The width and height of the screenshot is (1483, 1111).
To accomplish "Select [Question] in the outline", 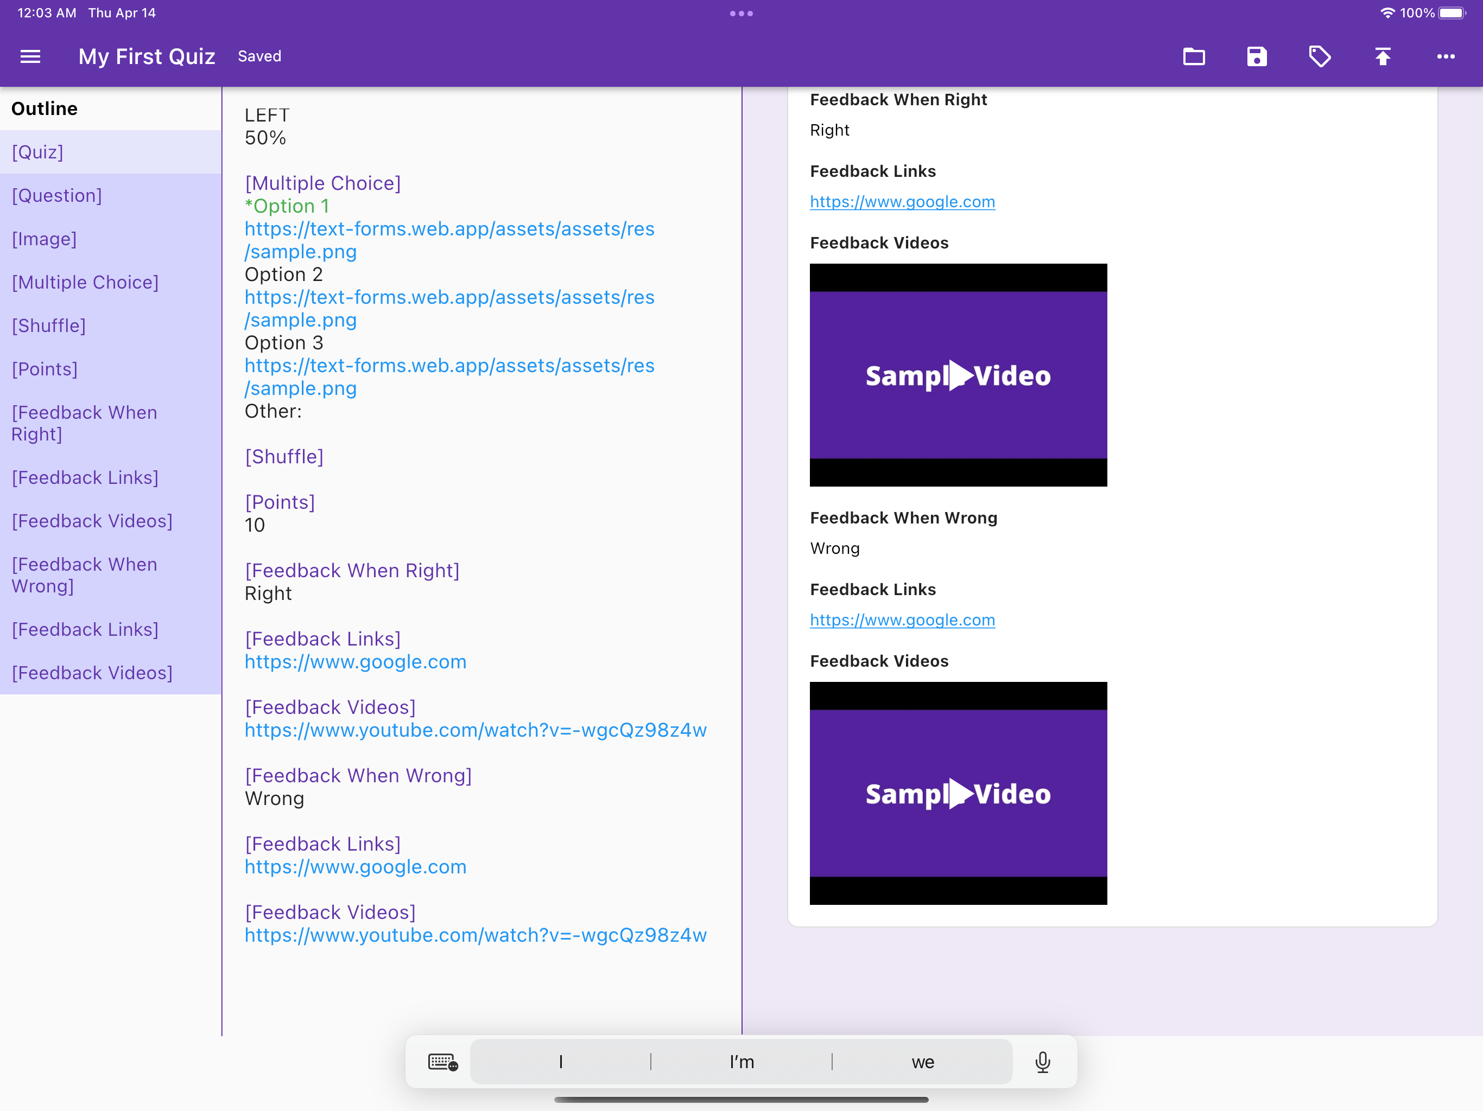I will pos(111,196).
